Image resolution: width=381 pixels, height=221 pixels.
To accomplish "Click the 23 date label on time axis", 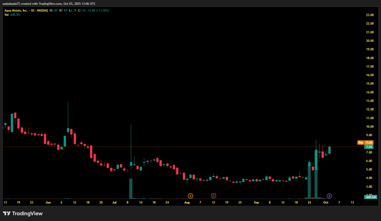I will click(x=31, y=202).
